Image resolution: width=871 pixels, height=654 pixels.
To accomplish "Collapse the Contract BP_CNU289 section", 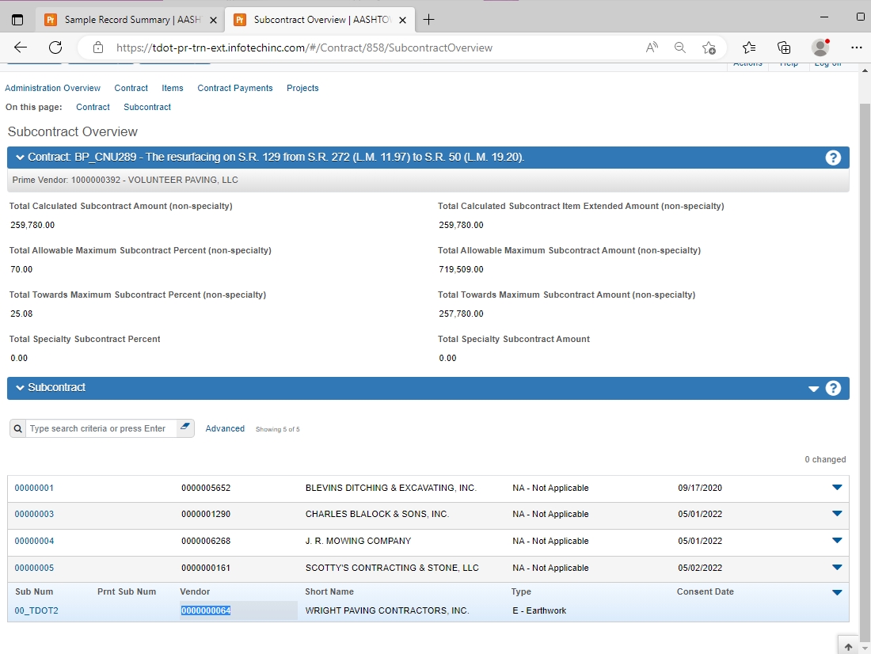I will click(x=20, y=158).
